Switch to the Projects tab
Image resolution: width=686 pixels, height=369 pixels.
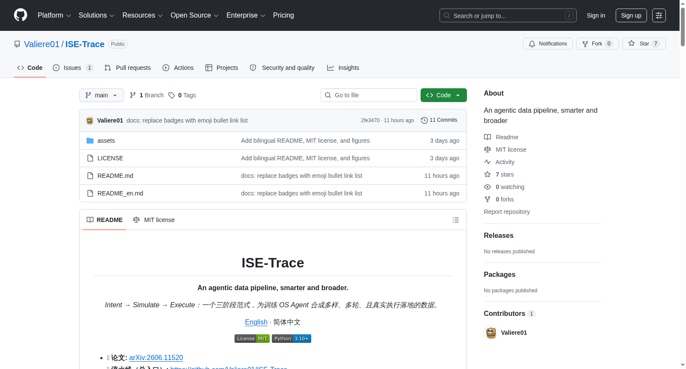click(x=222, y=68)
